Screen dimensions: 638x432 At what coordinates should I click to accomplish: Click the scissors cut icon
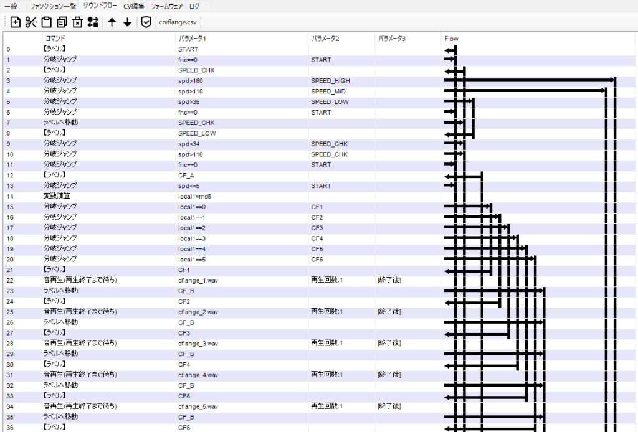pyautogui.click(x=31, y=22)
